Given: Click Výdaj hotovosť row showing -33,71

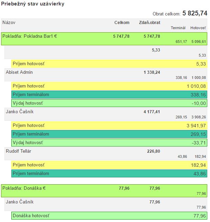Looking at the screenshot, I should click(x=109, y=142).
